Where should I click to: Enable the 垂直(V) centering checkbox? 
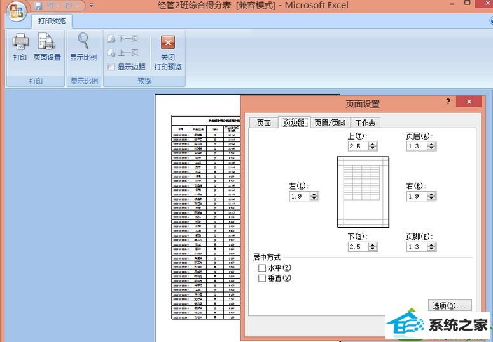click(x=262, y=278)
